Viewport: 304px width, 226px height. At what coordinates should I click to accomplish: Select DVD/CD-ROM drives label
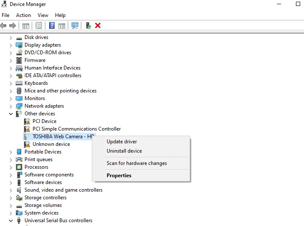point(48,53)
